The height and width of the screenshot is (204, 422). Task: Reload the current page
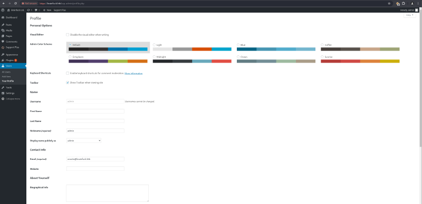pyautogui.click(x=15, y=4)
